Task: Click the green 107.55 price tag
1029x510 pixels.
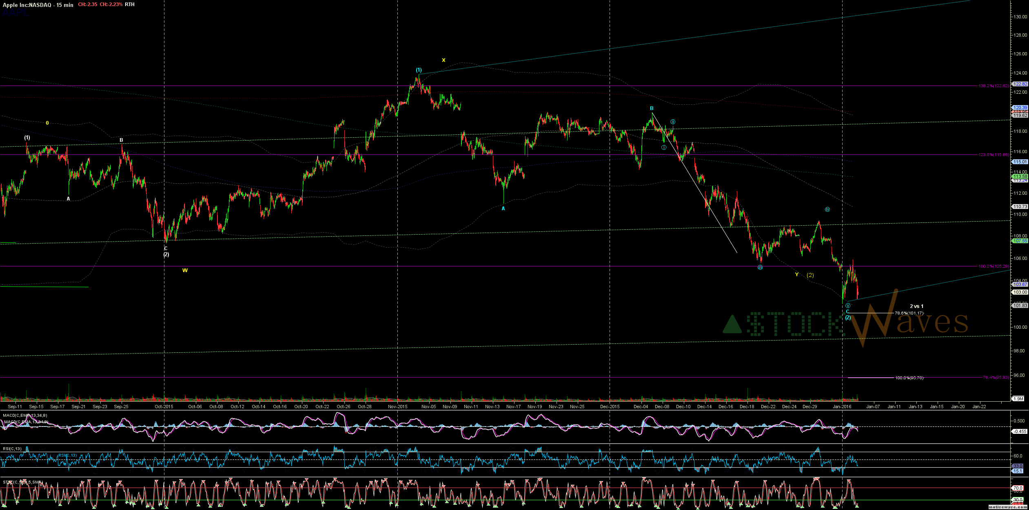Action: [x=1020, y=241]
